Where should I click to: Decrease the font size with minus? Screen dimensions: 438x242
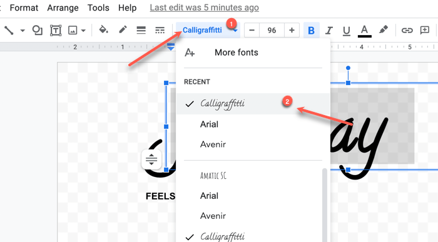252,30
